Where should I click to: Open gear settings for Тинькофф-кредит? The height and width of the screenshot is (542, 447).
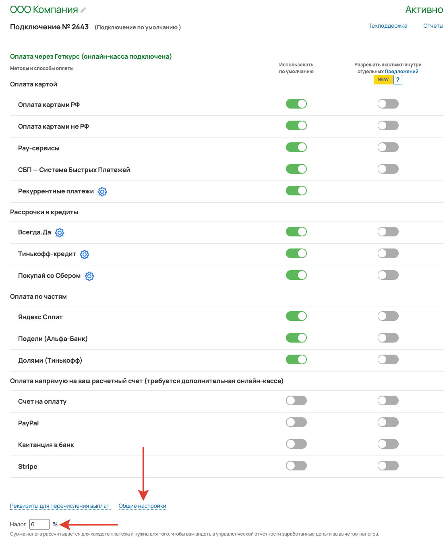click(x=85, y=255)
